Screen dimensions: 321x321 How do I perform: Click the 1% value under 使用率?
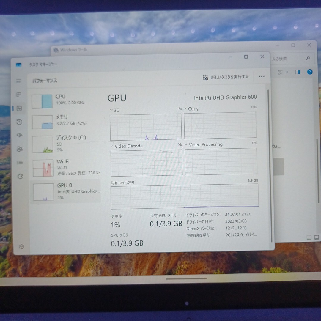point(115,225)
